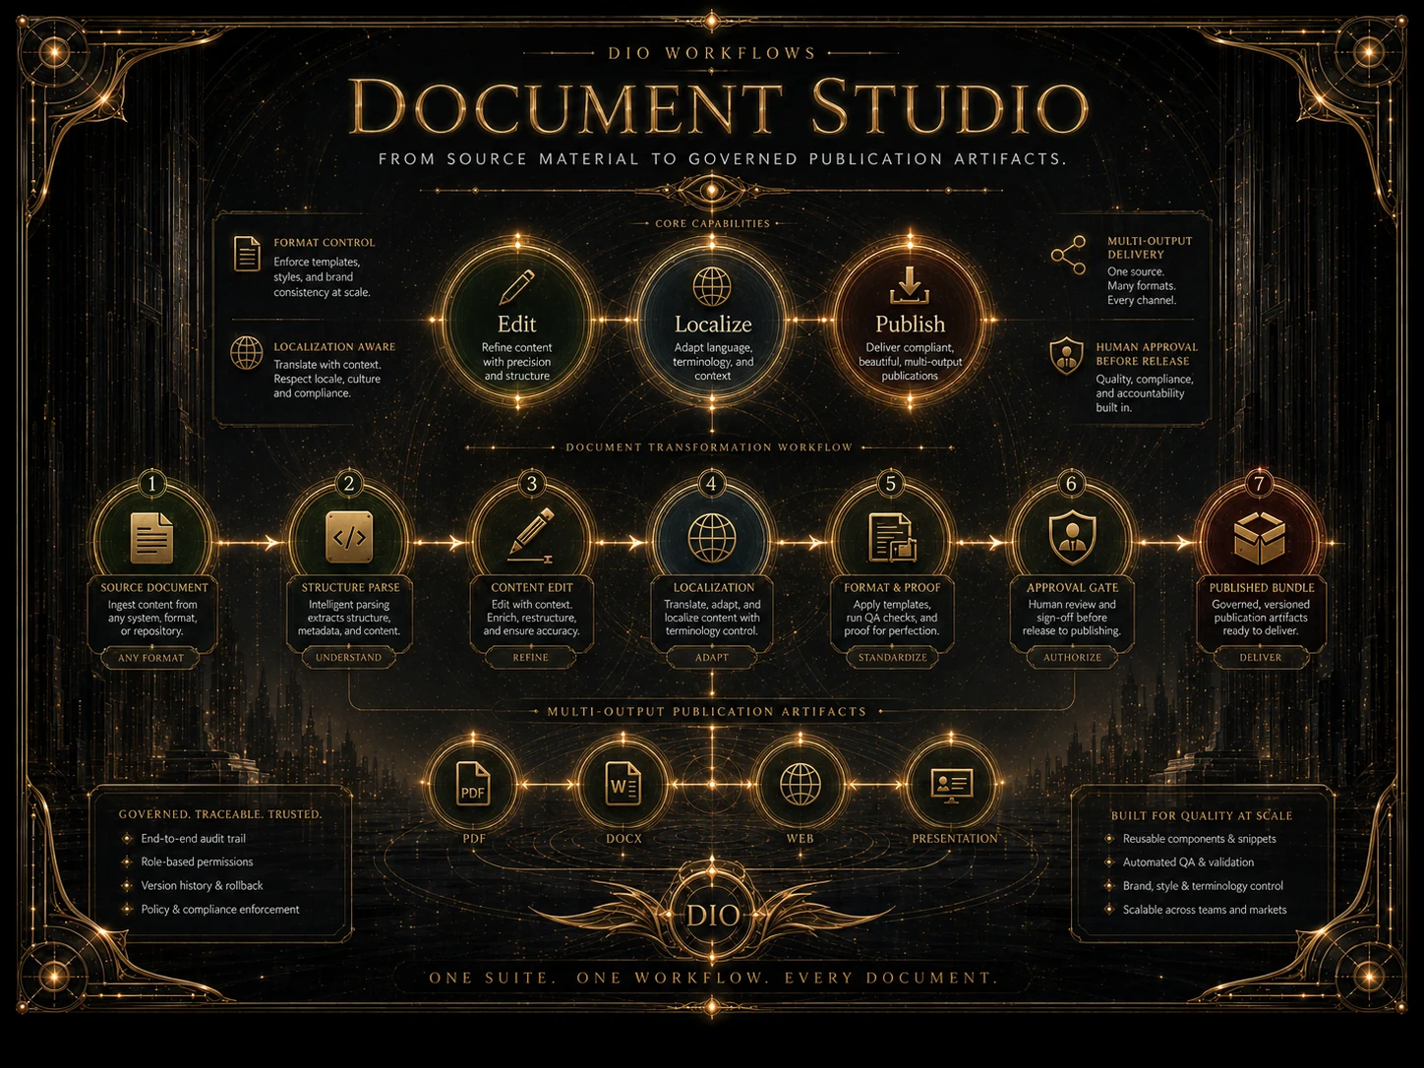Image resolution: width=1424 pixels, height=1068 pixels.
Task: Click the STANDARDIZE tag
Action: 892,658
